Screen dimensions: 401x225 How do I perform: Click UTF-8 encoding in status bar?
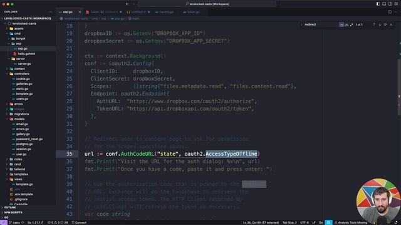(305, 222)
